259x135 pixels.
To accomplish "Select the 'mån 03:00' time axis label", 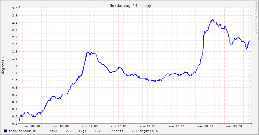I will [x=234, y=126].
